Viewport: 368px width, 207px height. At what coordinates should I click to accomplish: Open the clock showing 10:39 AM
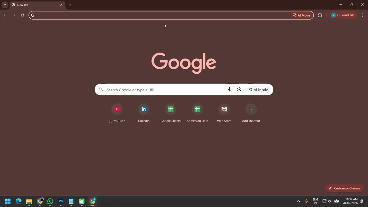(x=350, y=201)
